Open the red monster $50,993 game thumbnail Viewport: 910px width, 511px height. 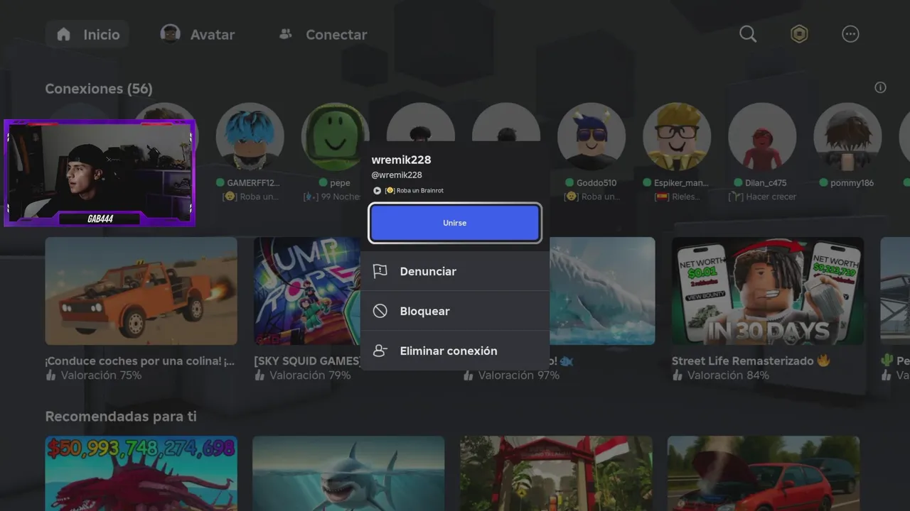[x=141, y=473]
